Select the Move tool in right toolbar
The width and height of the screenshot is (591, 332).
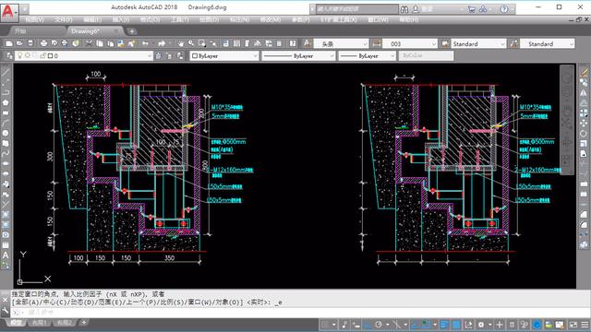[584, 123]
